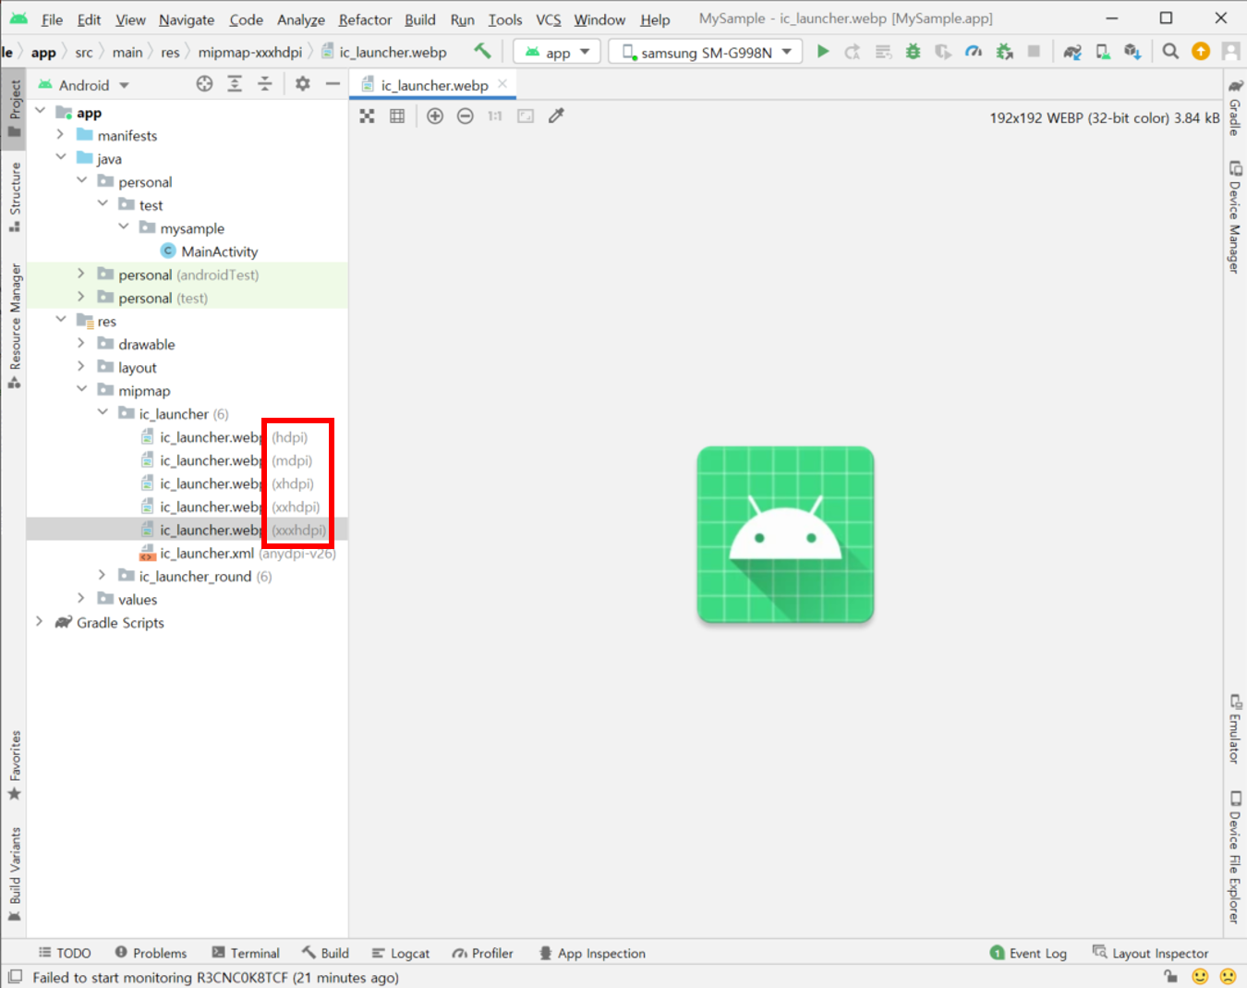Image resolution: width=1247 pixels, height=988 pixels.
Task: Open the Navigate menu
Action: click(x=187, y=19)
